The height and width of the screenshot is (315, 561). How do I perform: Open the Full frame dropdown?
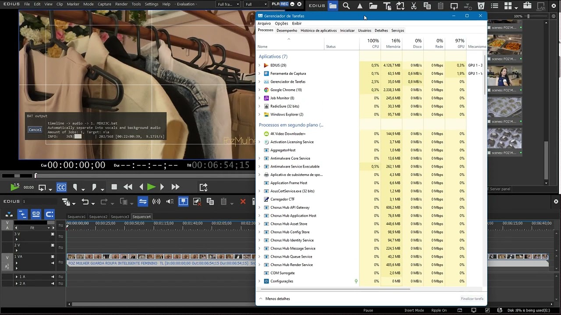coord(228,4)
